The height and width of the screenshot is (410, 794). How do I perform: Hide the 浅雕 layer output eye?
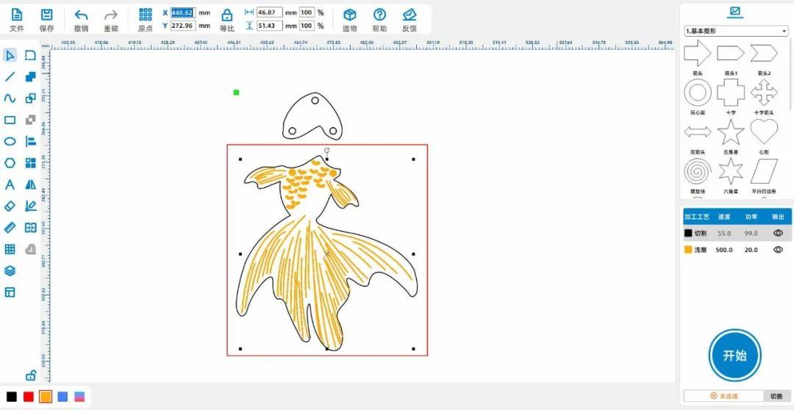[778, 250]
